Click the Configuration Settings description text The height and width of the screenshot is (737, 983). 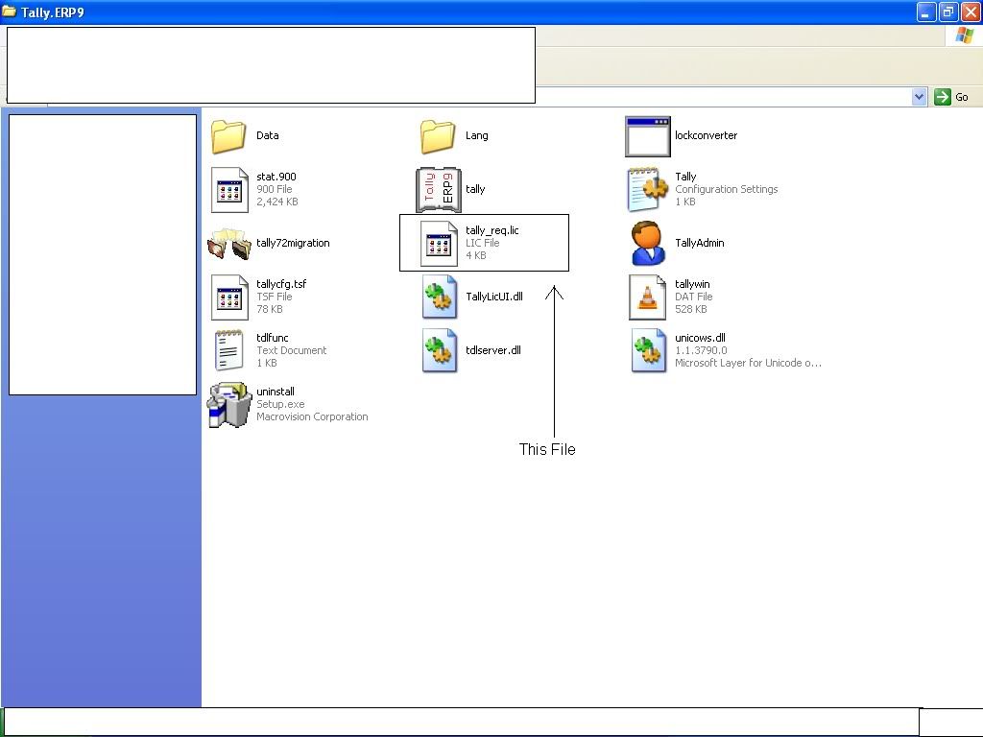(x=726, y=189)
